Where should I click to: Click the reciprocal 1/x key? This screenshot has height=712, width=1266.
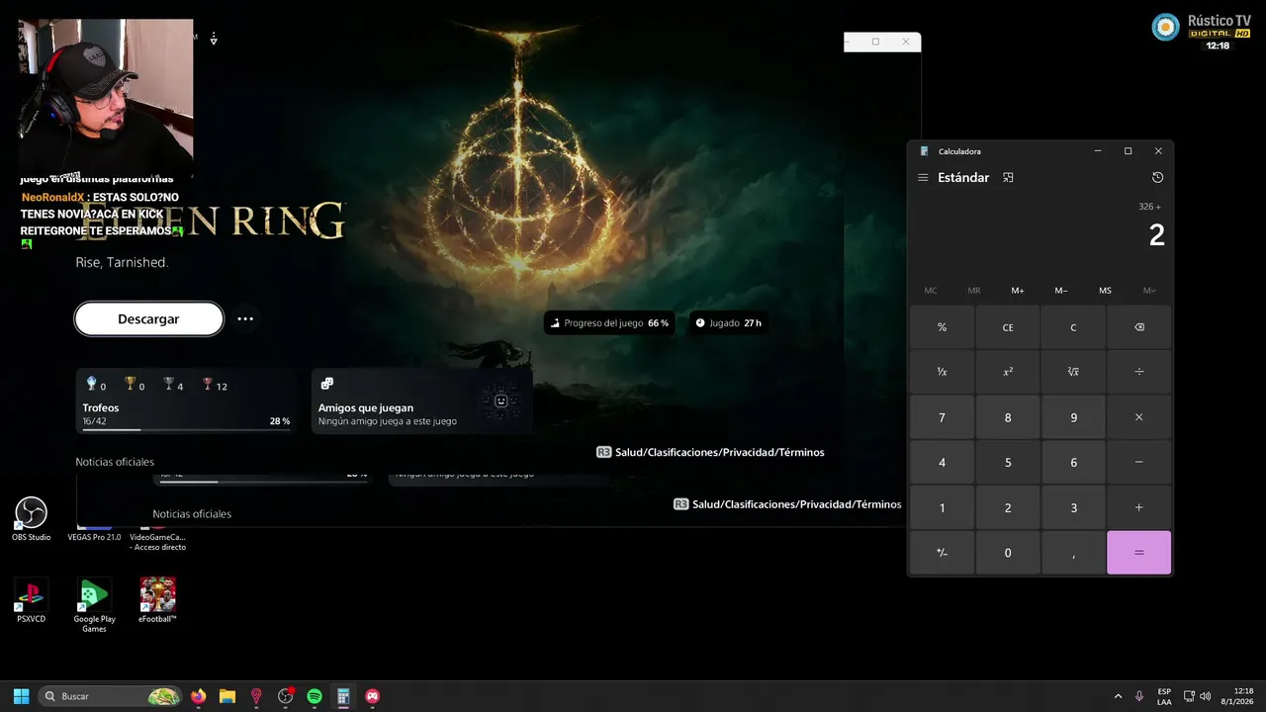pyautogui.click(x=942, y=372)
